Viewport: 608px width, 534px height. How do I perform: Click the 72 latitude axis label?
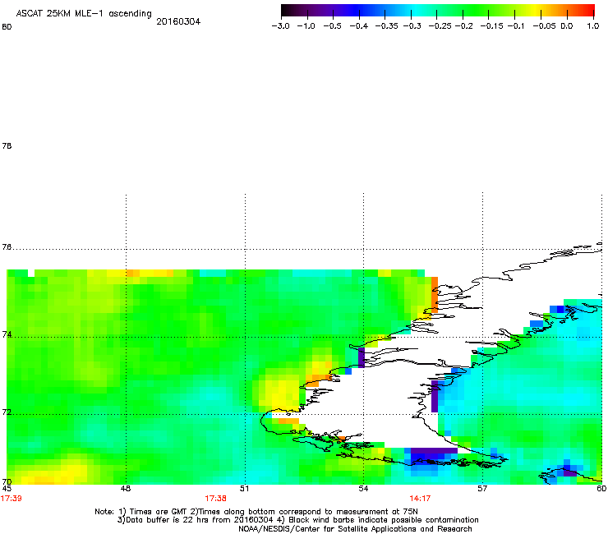(7, 412)
